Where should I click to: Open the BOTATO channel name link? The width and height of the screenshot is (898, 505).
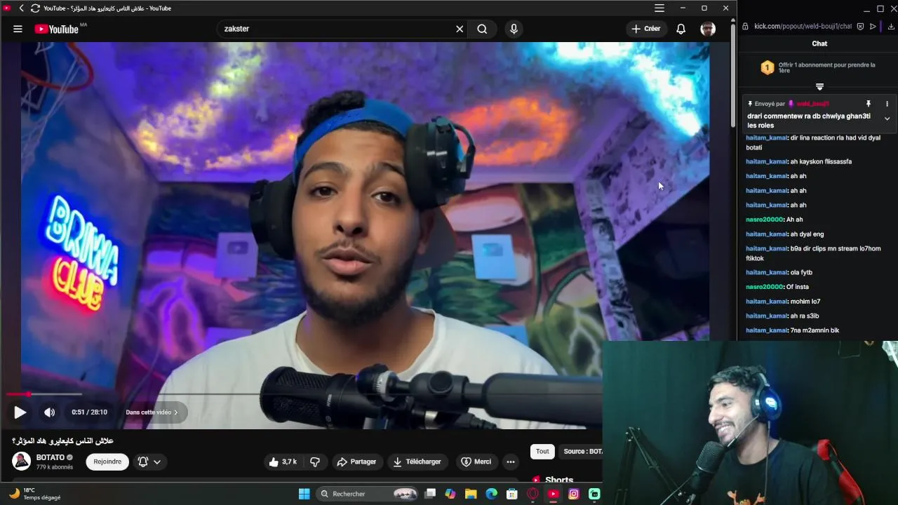tap(51, 457)
